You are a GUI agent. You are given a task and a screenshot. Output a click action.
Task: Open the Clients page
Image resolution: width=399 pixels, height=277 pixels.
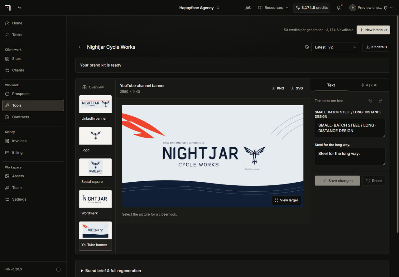(33, 70)
